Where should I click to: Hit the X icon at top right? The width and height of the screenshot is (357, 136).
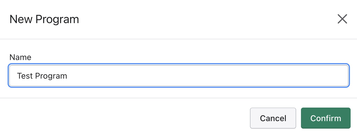[x=342, y=19]
